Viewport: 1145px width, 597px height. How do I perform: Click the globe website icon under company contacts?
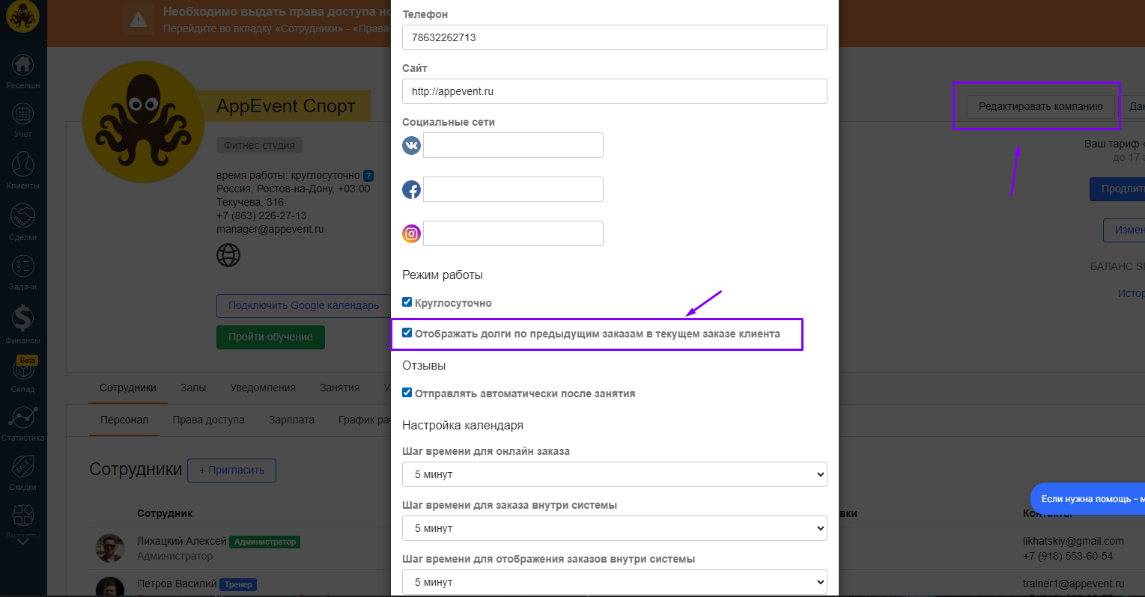(228, 255)
